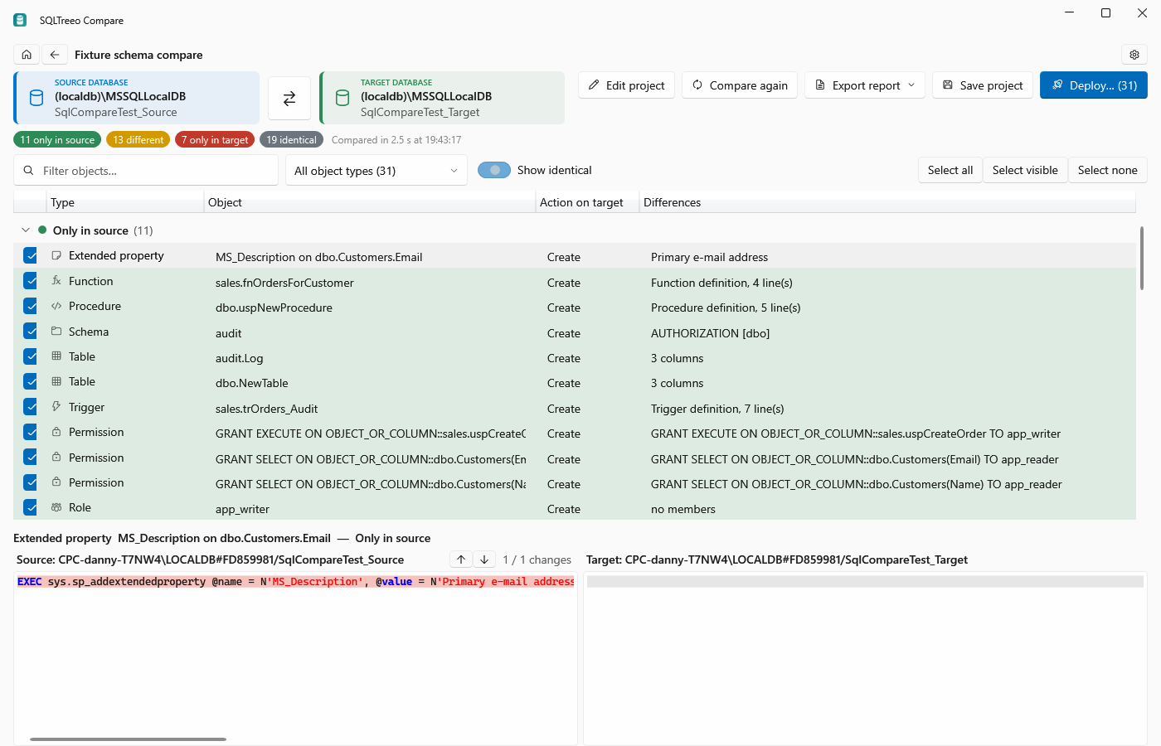Jump to previous change arrow
This screenshot has width=1161, height=746.
coord(461,559)
